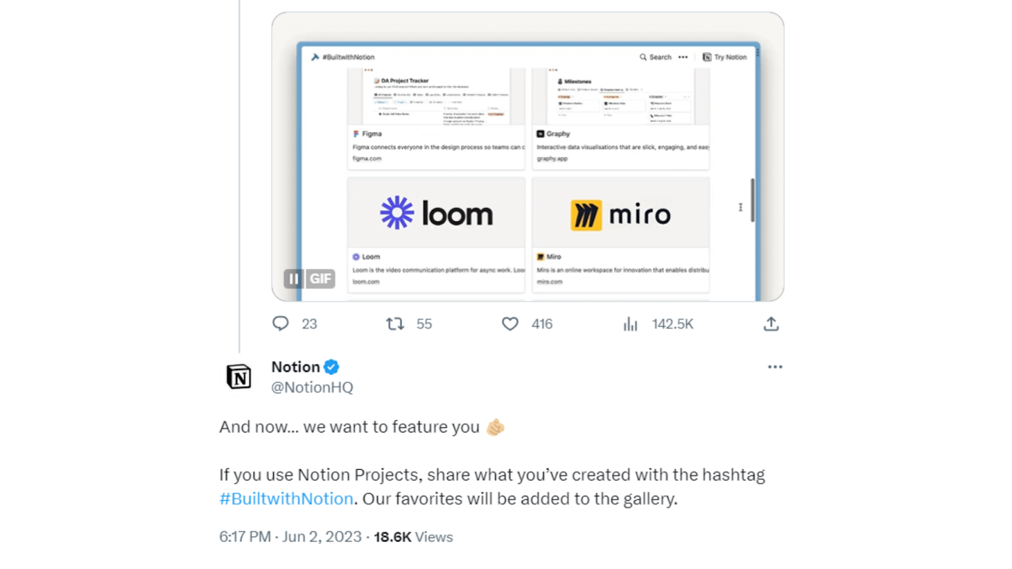Open view analytics bar chart icon
The width and height of the screenshot is (1012, 569).
[x=630, y=324]
